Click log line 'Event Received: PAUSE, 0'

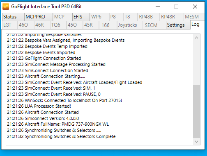(x=54, y=94)
